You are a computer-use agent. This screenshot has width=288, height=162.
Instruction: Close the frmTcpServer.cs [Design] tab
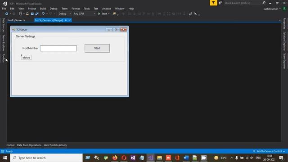(x=70, y=20)
